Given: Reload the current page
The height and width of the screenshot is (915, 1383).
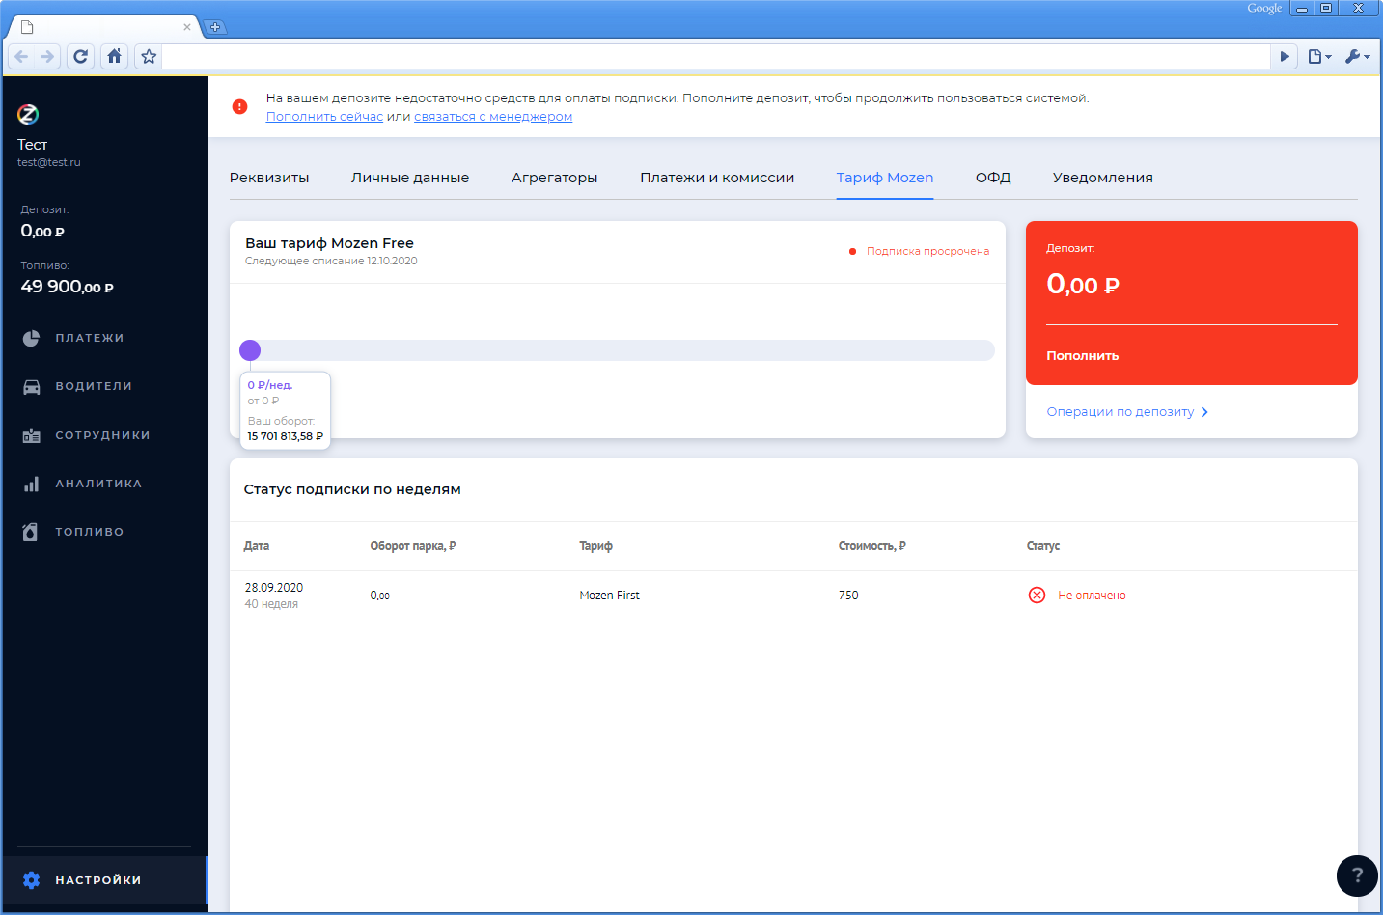Looking at the screenshot, I should coord(81,56).
